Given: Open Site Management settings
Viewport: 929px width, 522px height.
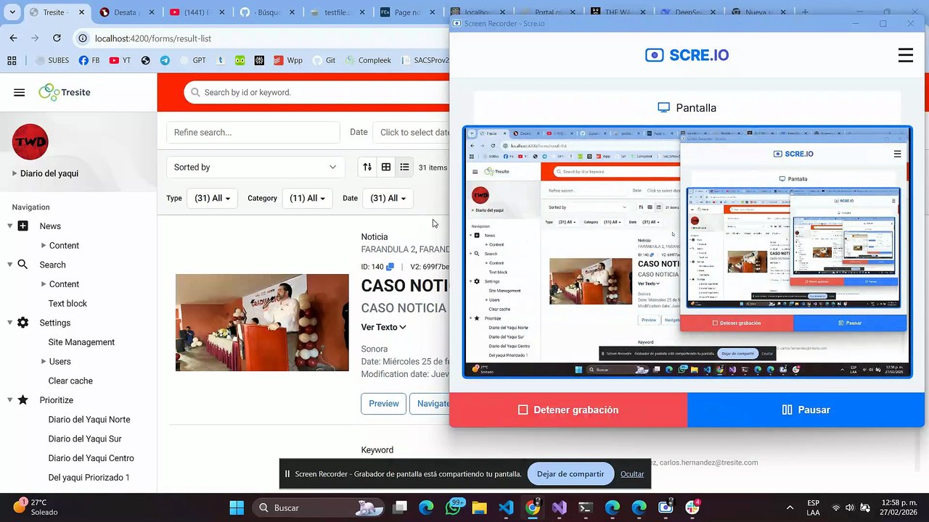Looking at the screenshot, I should point(81,342).
